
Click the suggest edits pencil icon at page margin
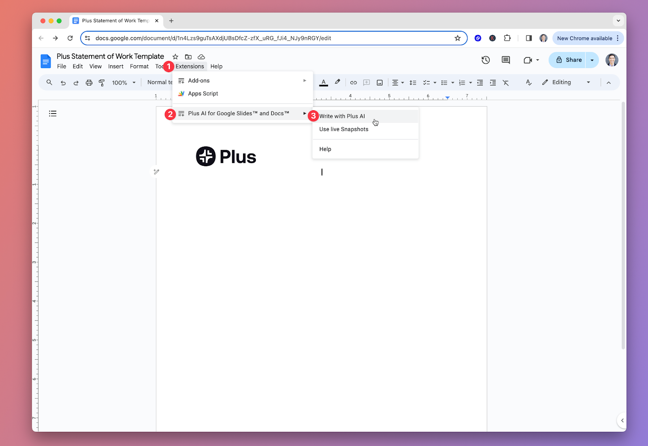tap(156, 172)
